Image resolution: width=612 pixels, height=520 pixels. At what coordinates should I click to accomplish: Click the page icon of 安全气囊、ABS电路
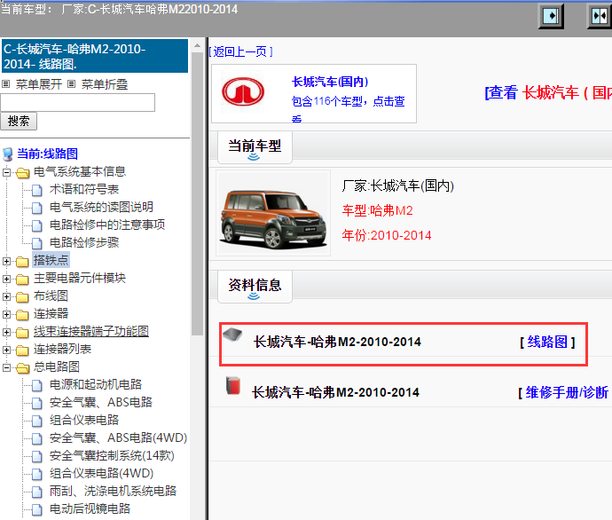(x=37, y=403)
